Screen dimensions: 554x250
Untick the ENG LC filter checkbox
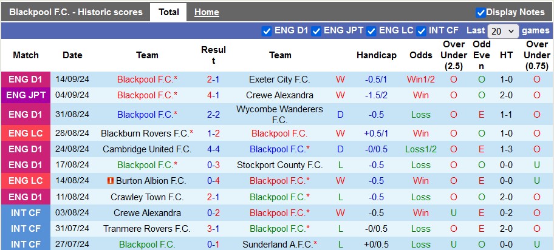pyautogui.click(x=371, y=32)
